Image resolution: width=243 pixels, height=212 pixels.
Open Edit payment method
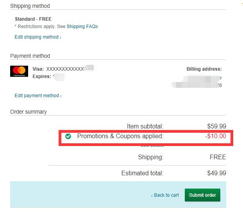click(x=37, y=96)
